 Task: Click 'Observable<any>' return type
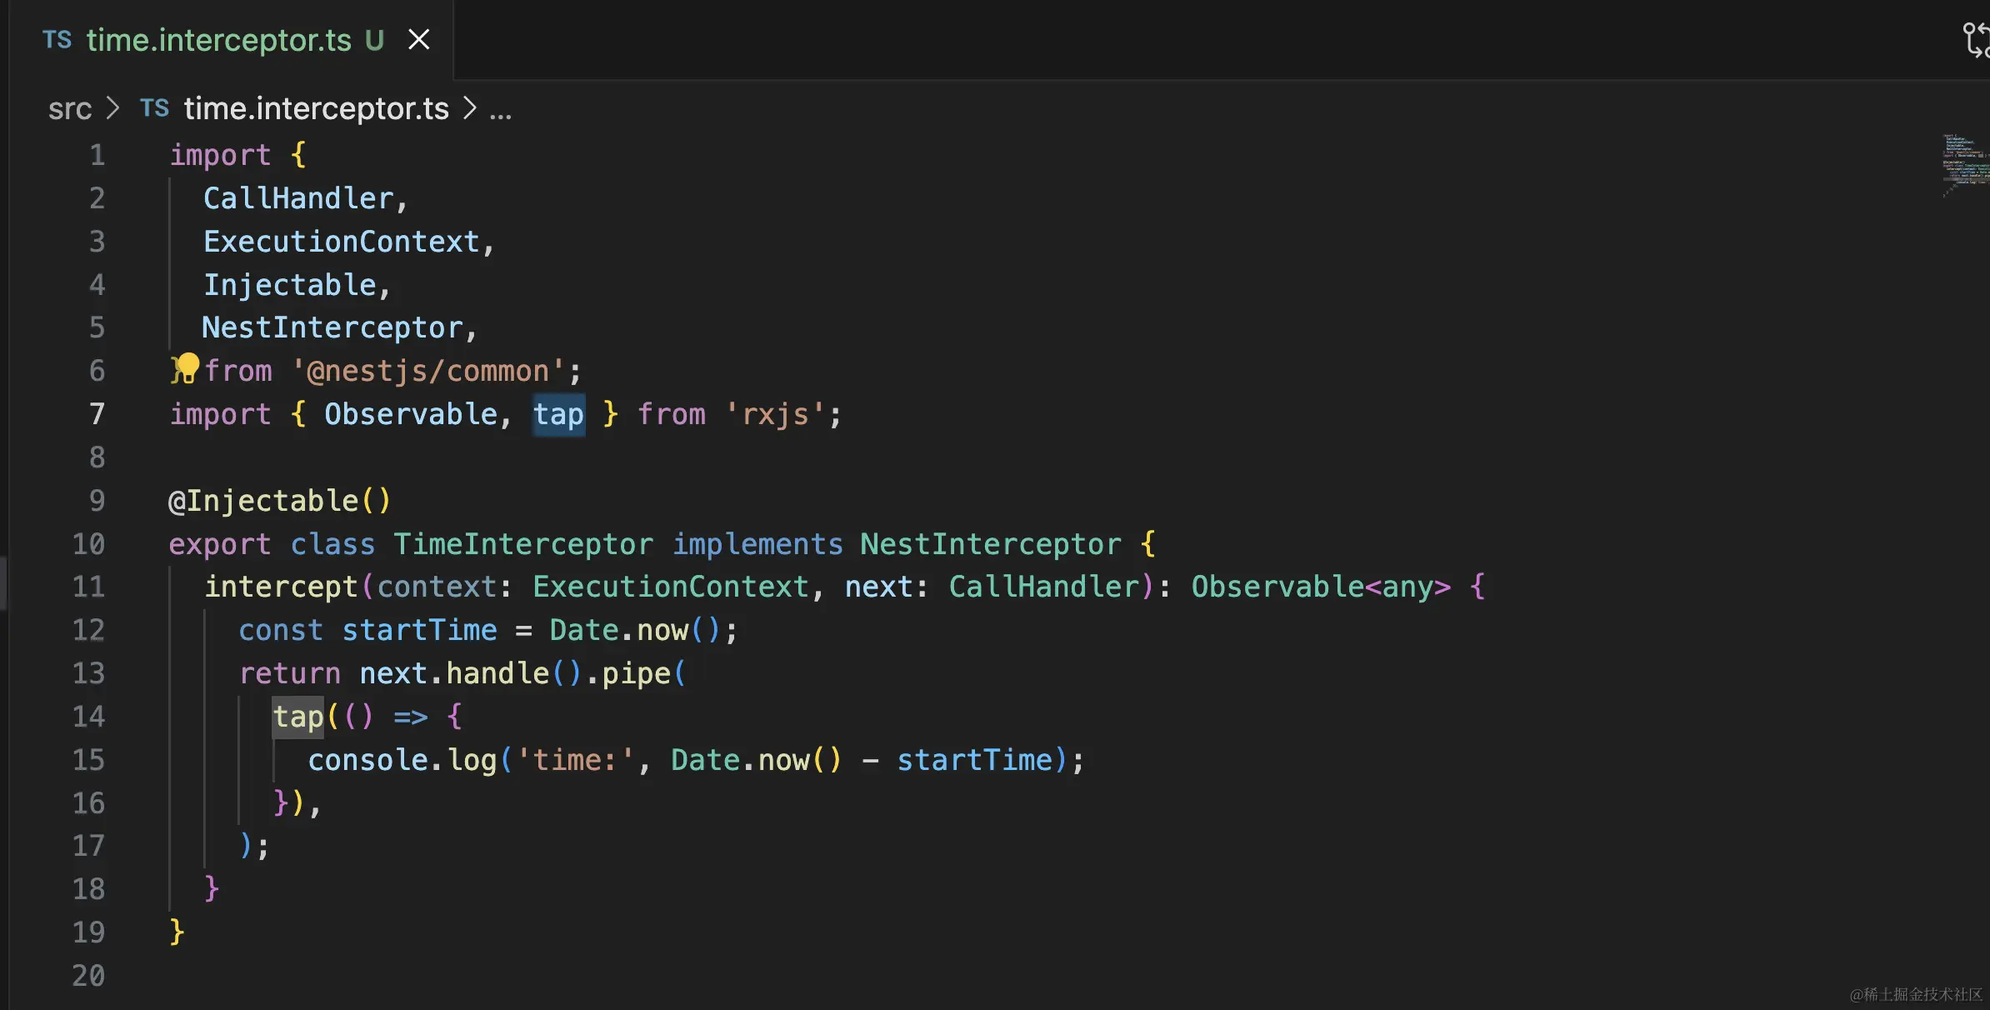tap(1321, 587)
